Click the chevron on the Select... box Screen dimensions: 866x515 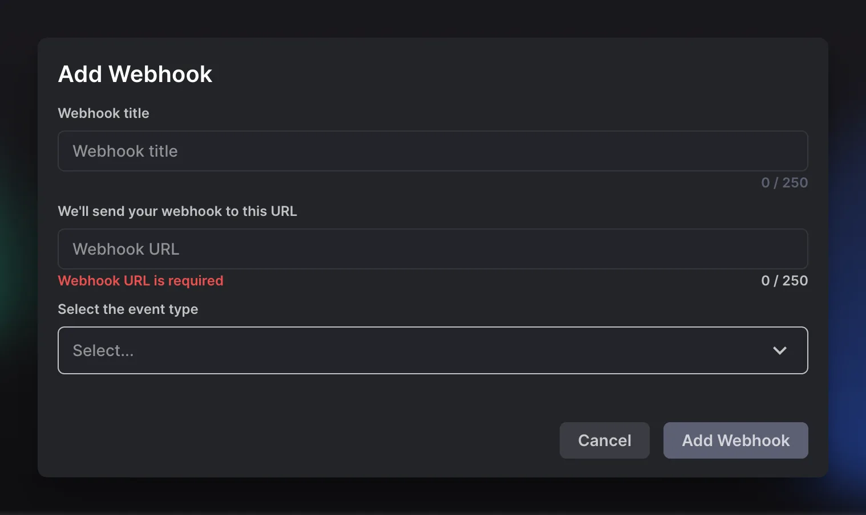780,350
